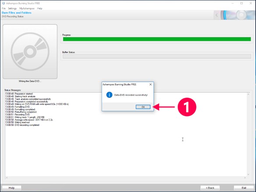
Task: Open the Settings menu
Action: (12, 8)
